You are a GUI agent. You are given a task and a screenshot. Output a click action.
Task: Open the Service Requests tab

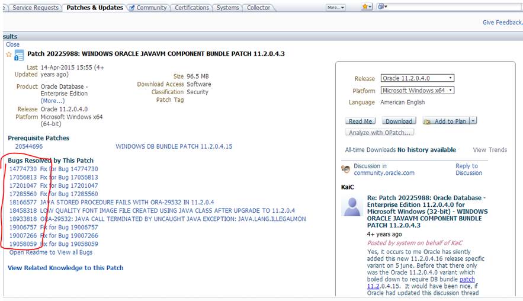[36, 8]
